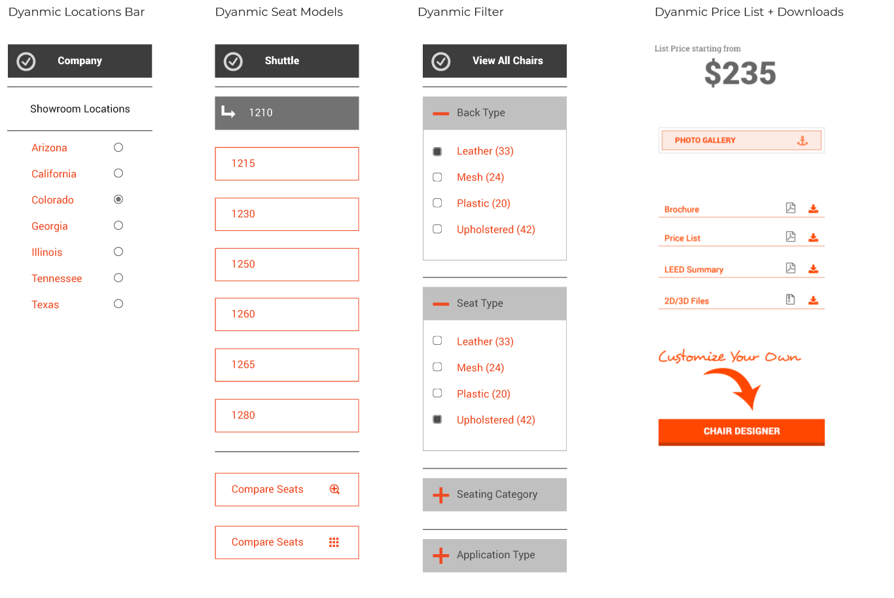Open the Chair Designer button
894x598 pixels.
(741, 432)
